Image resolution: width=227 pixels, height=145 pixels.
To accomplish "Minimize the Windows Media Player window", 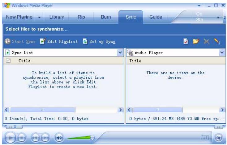I will click(209, 6).
